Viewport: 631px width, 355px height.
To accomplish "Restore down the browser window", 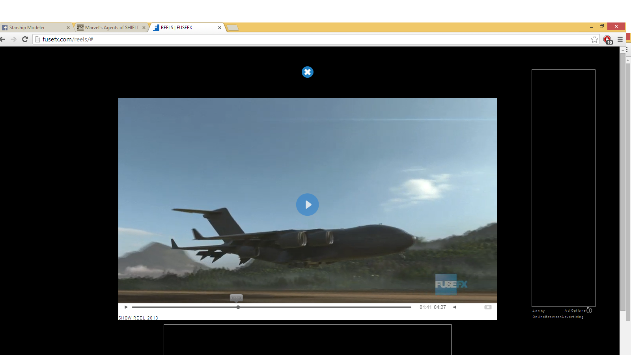I will [602, 26].
